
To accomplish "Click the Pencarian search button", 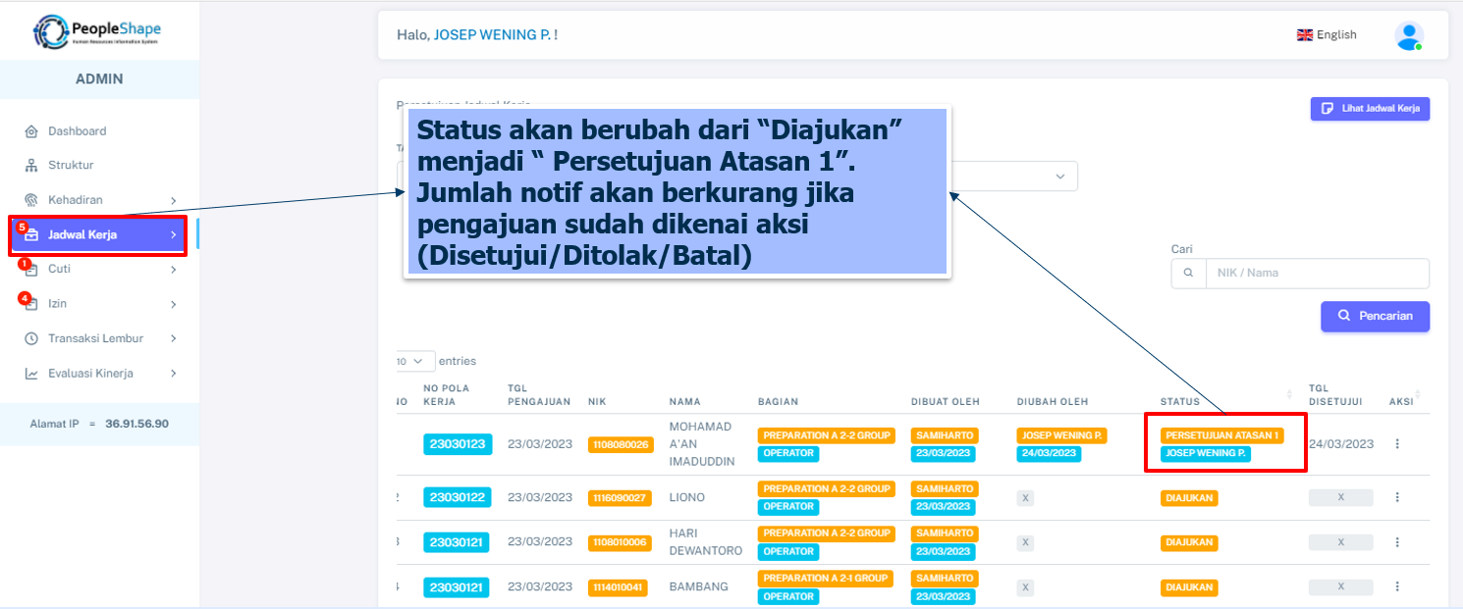I will [1375, 317].
